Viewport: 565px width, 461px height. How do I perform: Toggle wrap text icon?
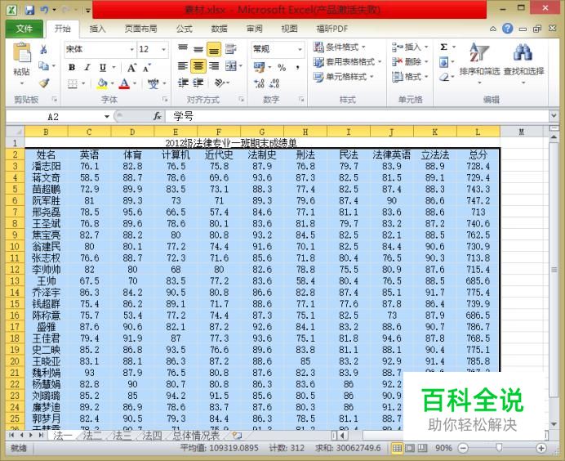point(230,49)
